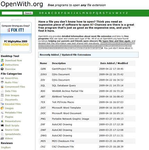
Task: Click the CKZ Checksum File description
Action: (x=63, y=147)
